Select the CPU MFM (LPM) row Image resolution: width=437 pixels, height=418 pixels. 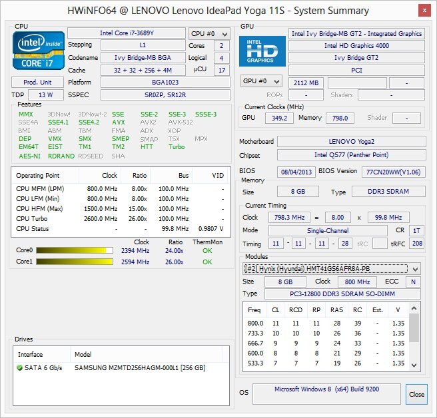click(x=121, y=189)
